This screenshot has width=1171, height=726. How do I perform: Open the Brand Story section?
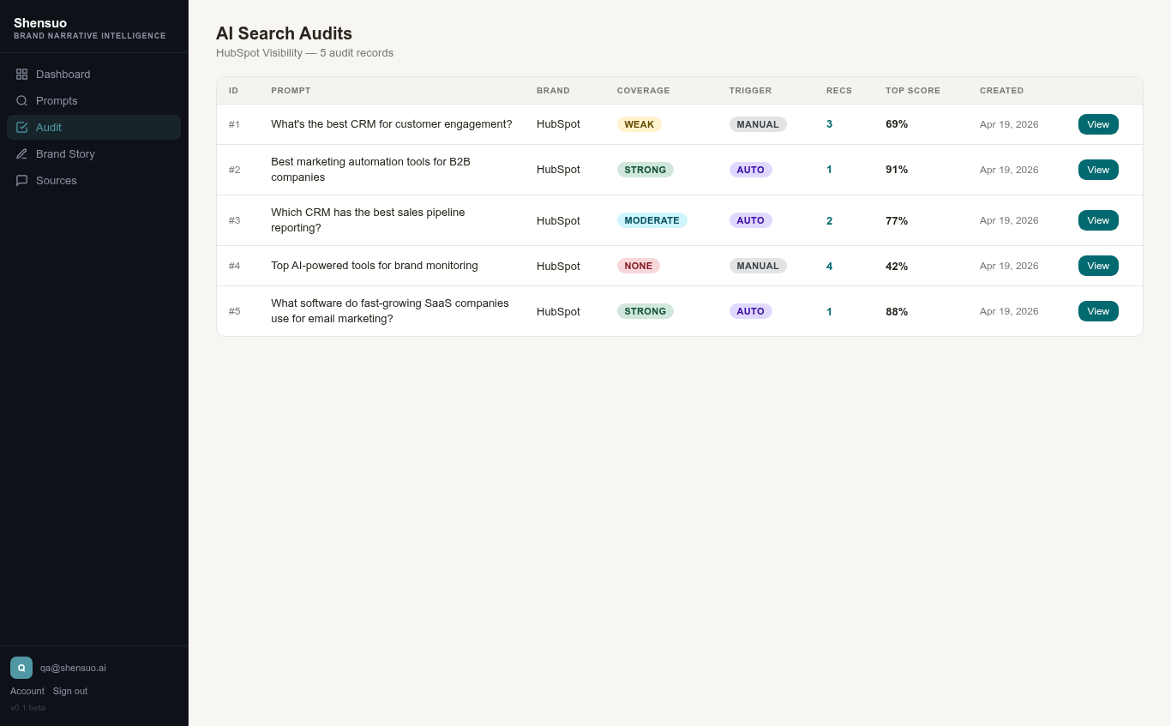tap(65, 153)
